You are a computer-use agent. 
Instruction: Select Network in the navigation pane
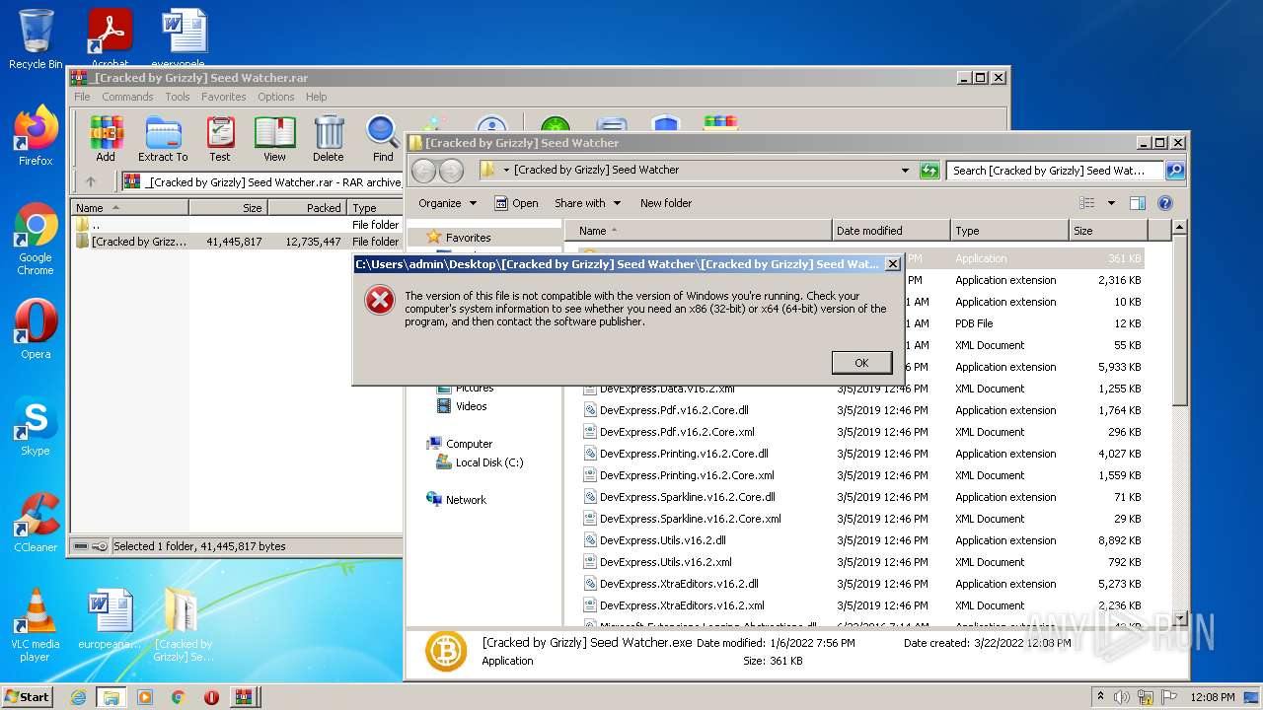(466, 500)
